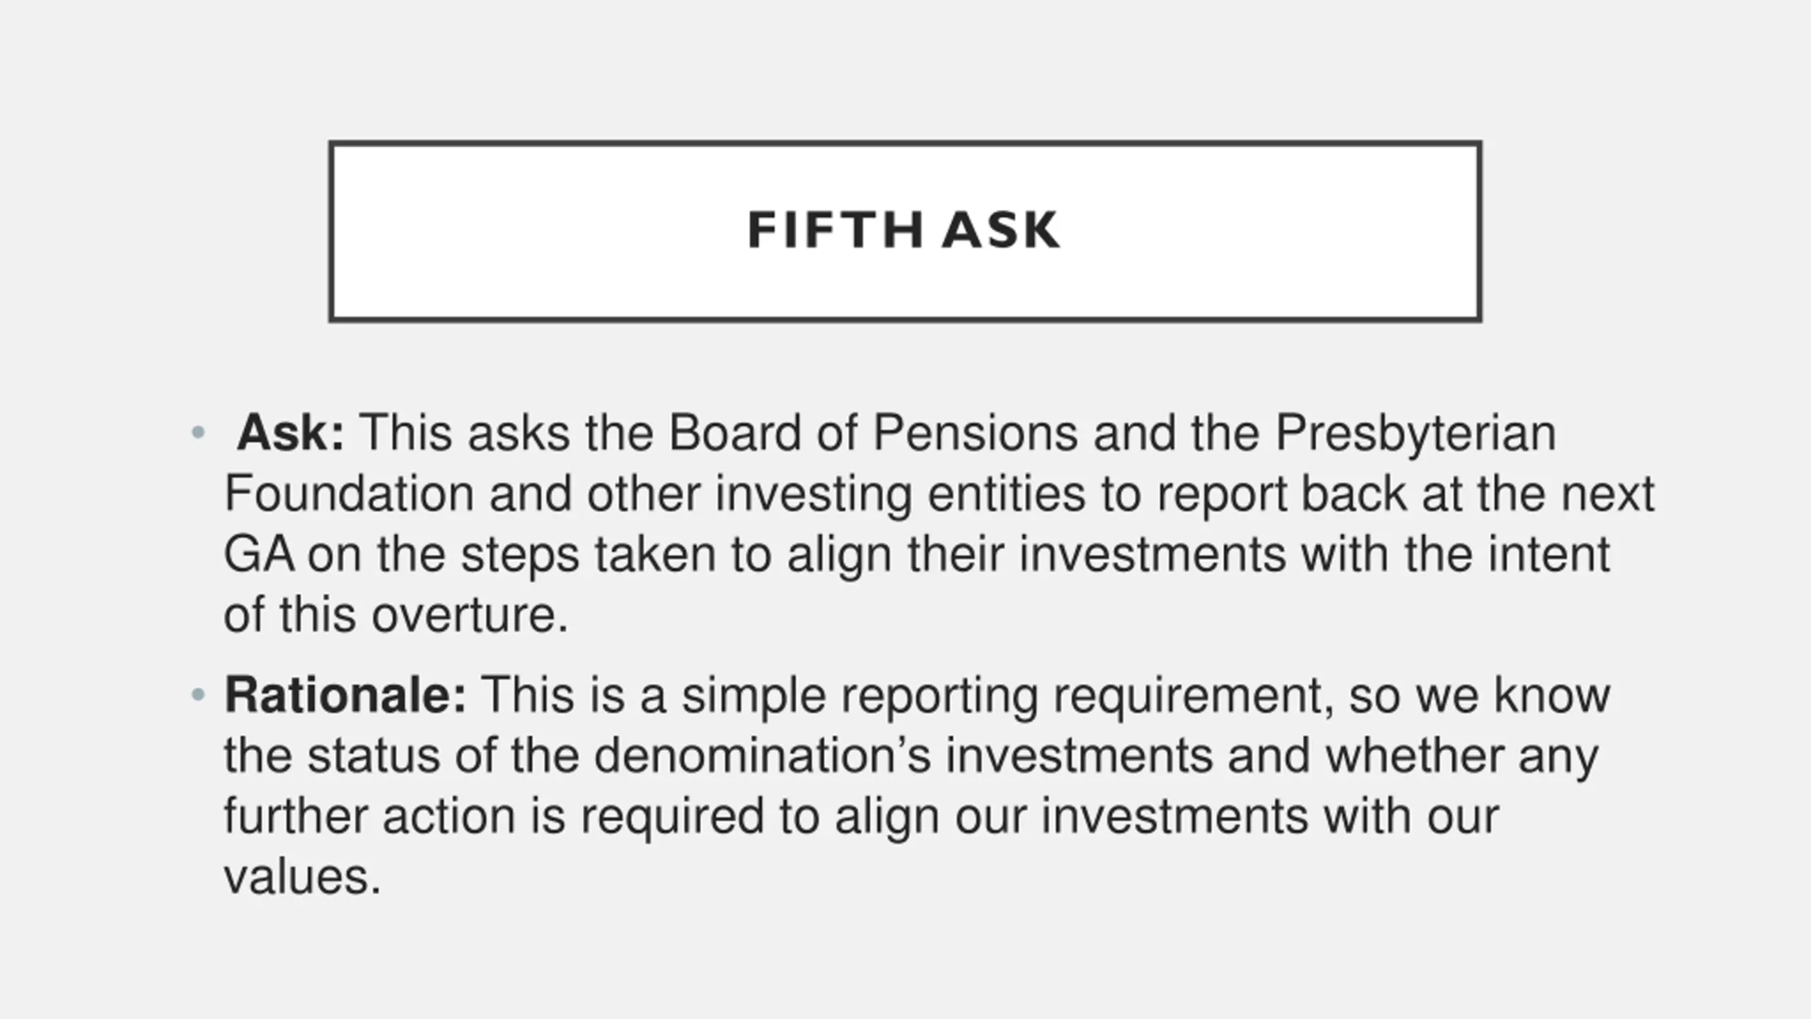1811x1019 pixels.
Task: Click the word entities
Action: (1006, 493)
